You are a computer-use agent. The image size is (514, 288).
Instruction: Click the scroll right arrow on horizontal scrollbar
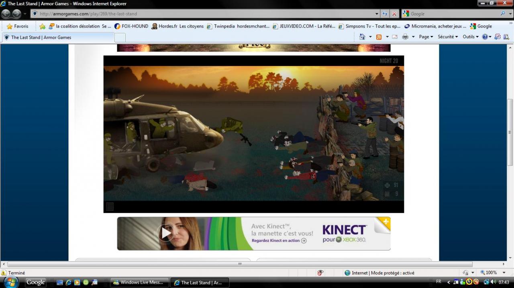tap(504, 264)
